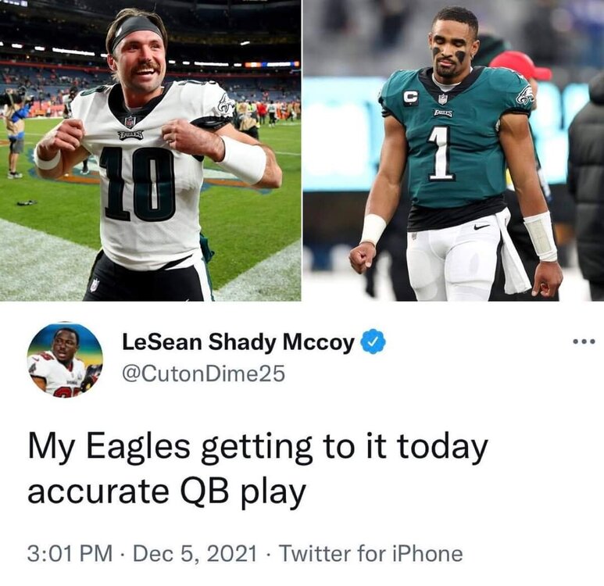Open the three-dot more options menu
Screen dimensions: 604x586
point(584,341)
